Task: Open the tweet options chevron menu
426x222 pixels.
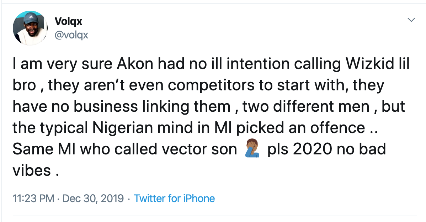Action: pyautogui.click(x=411, y=20)
